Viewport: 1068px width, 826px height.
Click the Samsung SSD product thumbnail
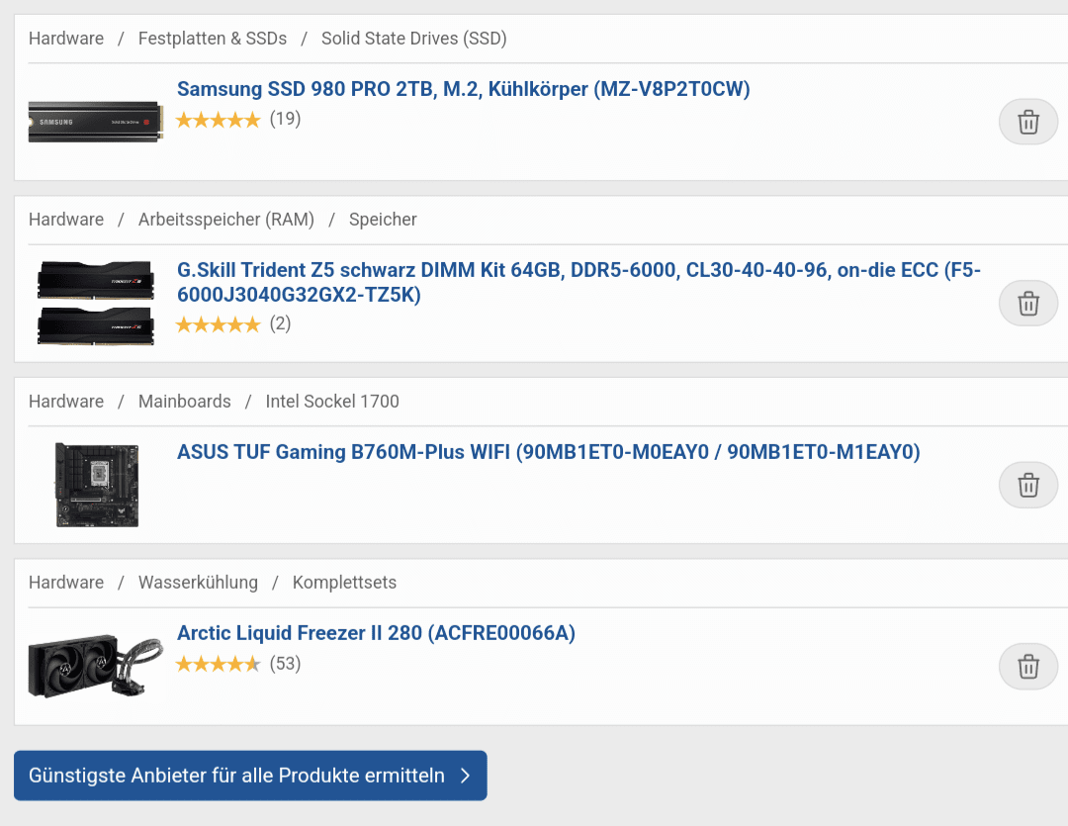coord(96,122)
